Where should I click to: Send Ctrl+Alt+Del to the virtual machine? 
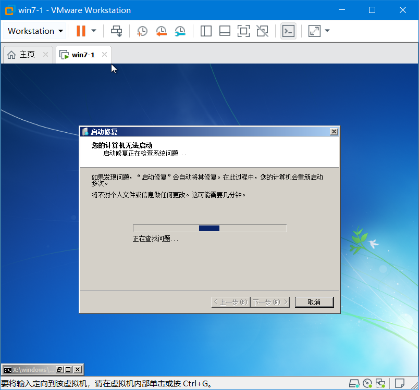point(117,31)
